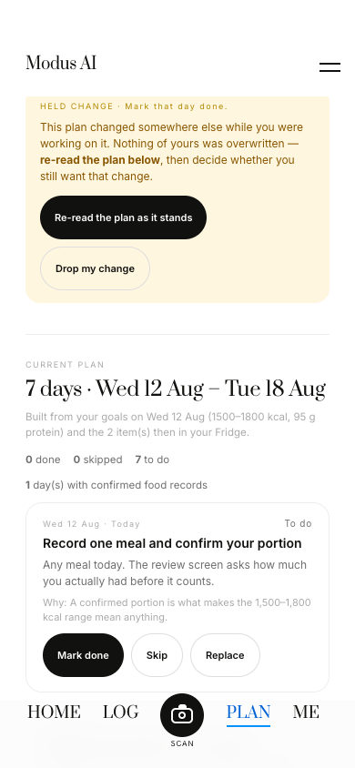355x768 pixels.
Task: Click the HELD CHANGE banner header
Action: coord(134,106)
